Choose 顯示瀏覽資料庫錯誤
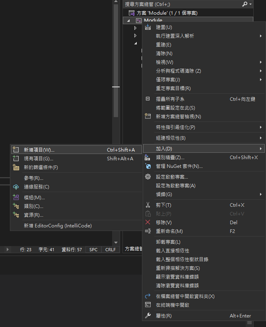 (204, 277)
